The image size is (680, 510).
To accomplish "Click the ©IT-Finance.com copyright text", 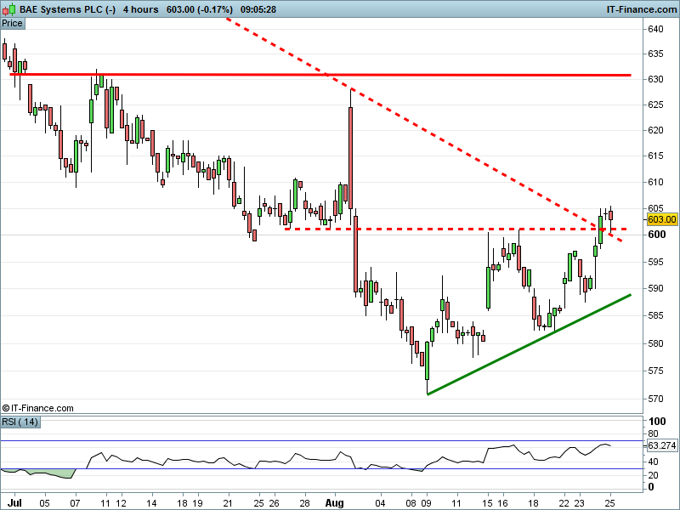I will point(37,408).
